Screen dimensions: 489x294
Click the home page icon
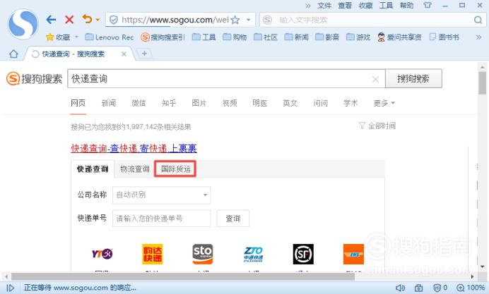tap(13, 54)
